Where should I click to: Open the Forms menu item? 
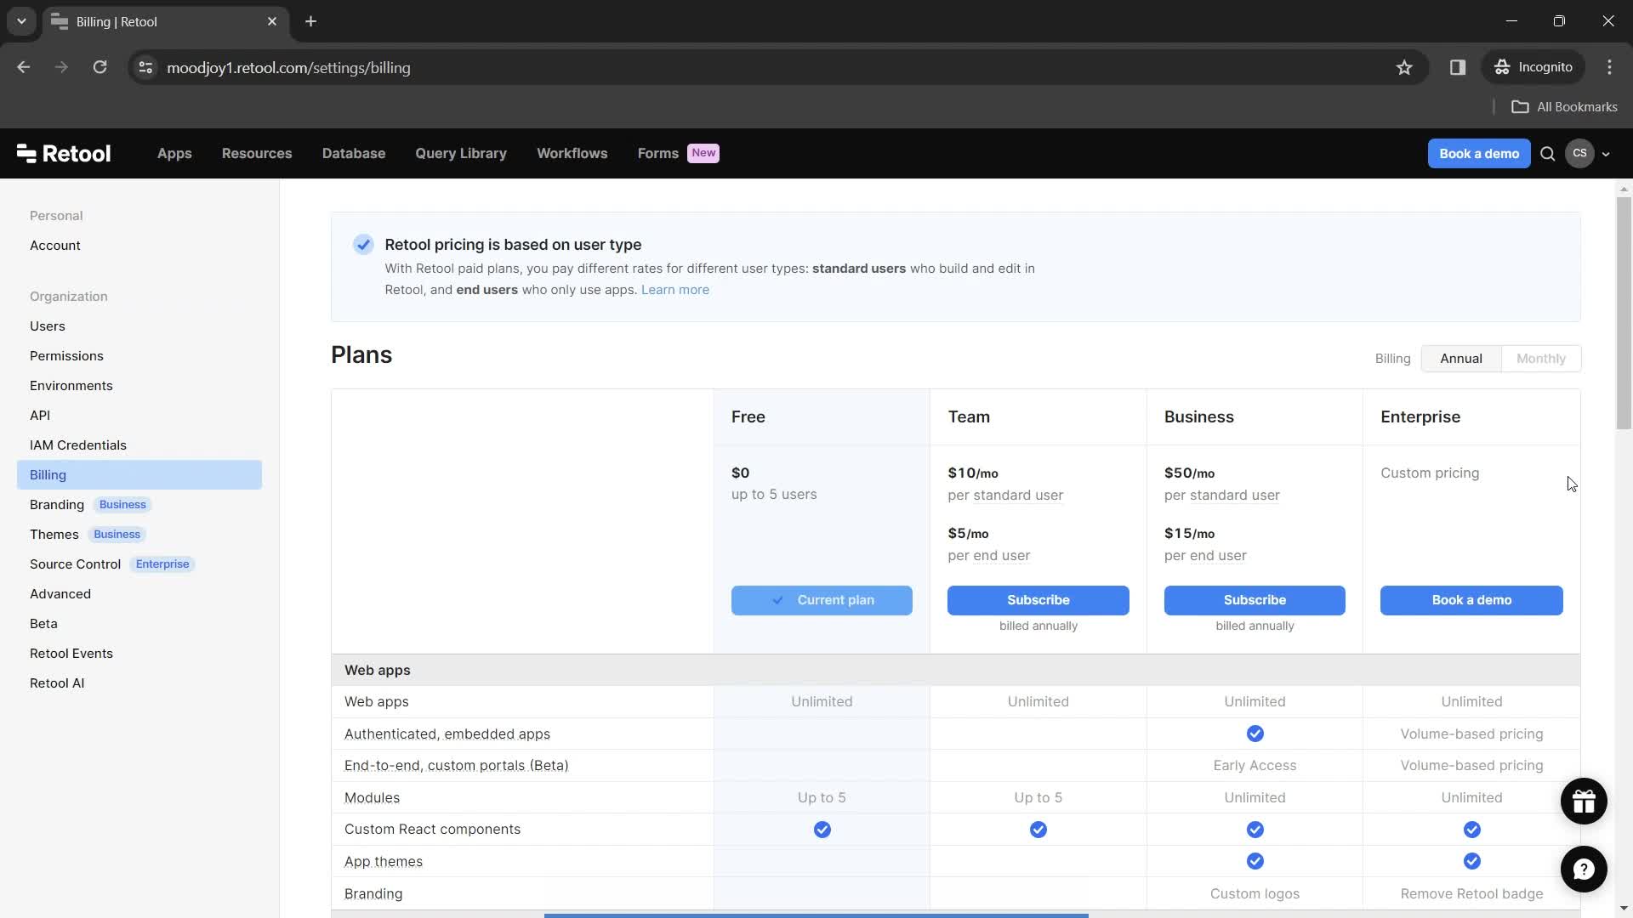pos(657,152)
